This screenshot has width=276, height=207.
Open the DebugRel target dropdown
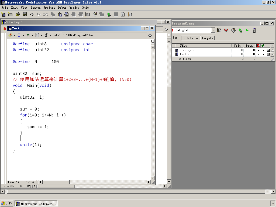coord(213,30)
